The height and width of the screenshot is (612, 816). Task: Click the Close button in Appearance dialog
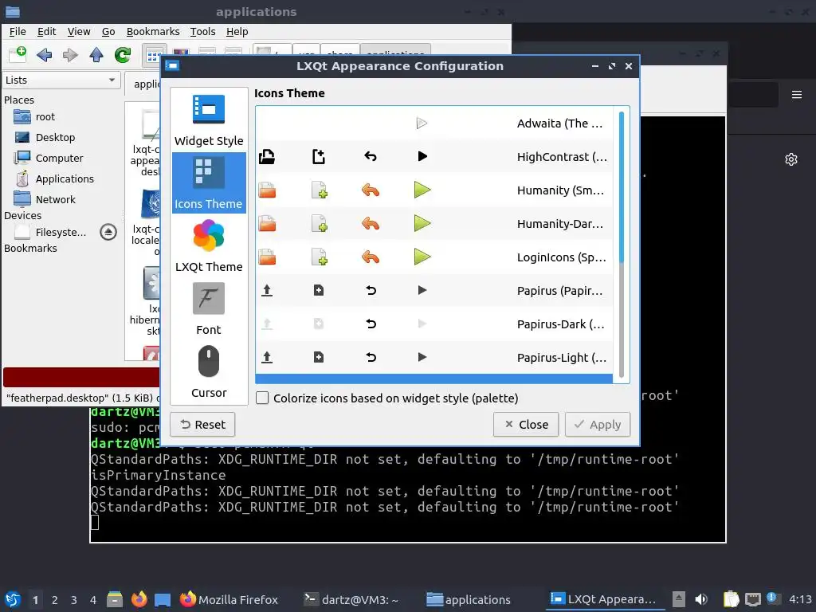[526, 425]
